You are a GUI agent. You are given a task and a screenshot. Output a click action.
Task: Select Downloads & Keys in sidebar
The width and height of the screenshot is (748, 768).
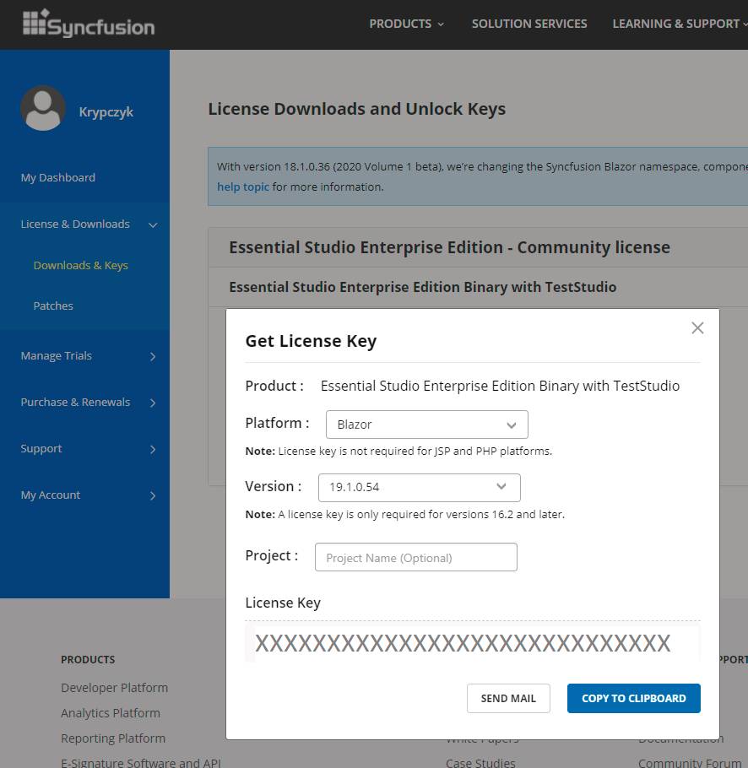tap(81, 265)
